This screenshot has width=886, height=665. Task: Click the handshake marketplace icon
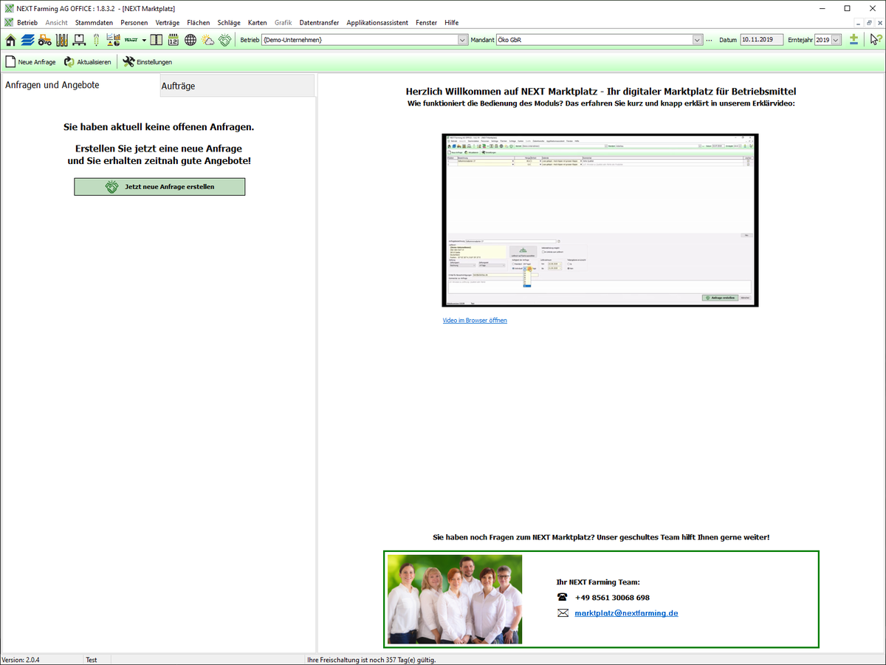224,40
